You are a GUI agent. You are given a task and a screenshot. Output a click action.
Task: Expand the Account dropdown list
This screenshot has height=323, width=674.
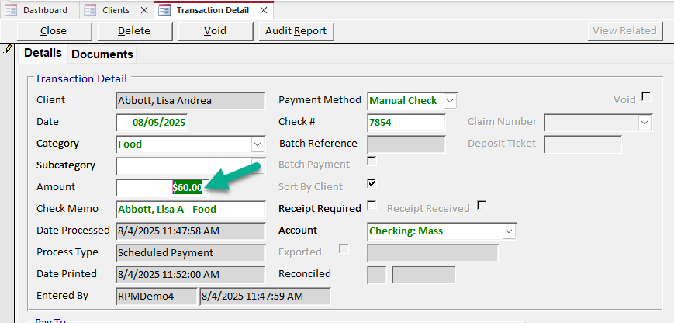pos(509,231)
